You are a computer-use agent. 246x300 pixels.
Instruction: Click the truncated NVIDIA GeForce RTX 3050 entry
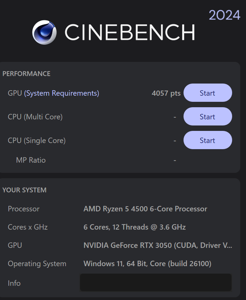[x=158, y=246]
